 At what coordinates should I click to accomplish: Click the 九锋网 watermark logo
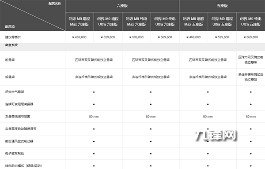point(216,135)
